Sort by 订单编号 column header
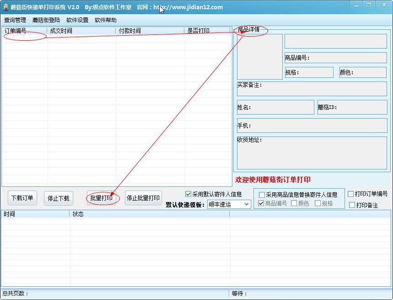The width and height of the screenshot is (393, 300). (x=25, y=31)
